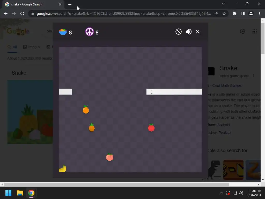Click the Google logo
The width and height of the screenshot is (265, 199).
pyautogui.click(x=18, y=31)
